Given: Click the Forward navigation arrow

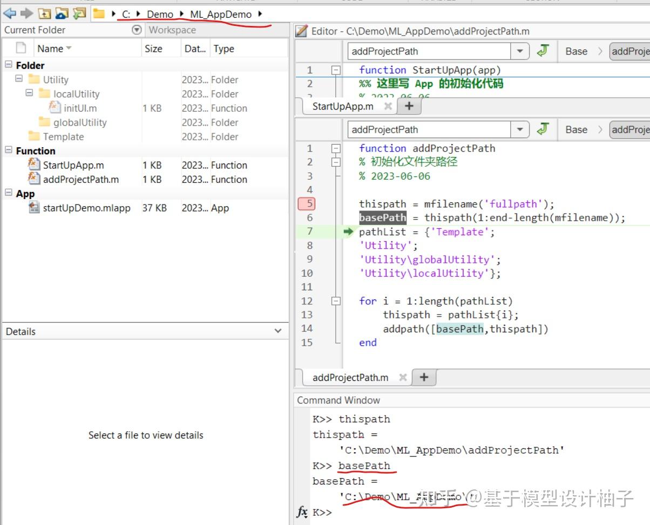Looking at the screenshot, I should 26,13.
